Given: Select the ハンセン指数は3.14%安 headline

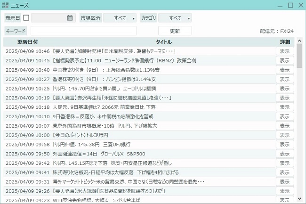Looking at the screenshot, I should tap(104, 79).
